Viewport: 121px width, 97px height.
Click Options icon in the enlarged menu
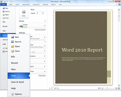point(12,94)
